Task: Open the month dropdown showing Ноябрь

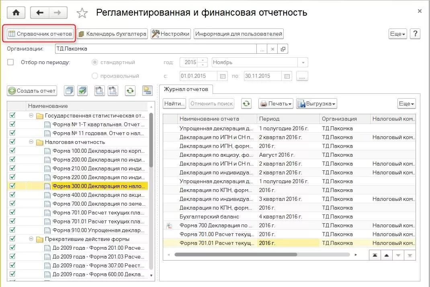Action: click(x=303, y=63)
